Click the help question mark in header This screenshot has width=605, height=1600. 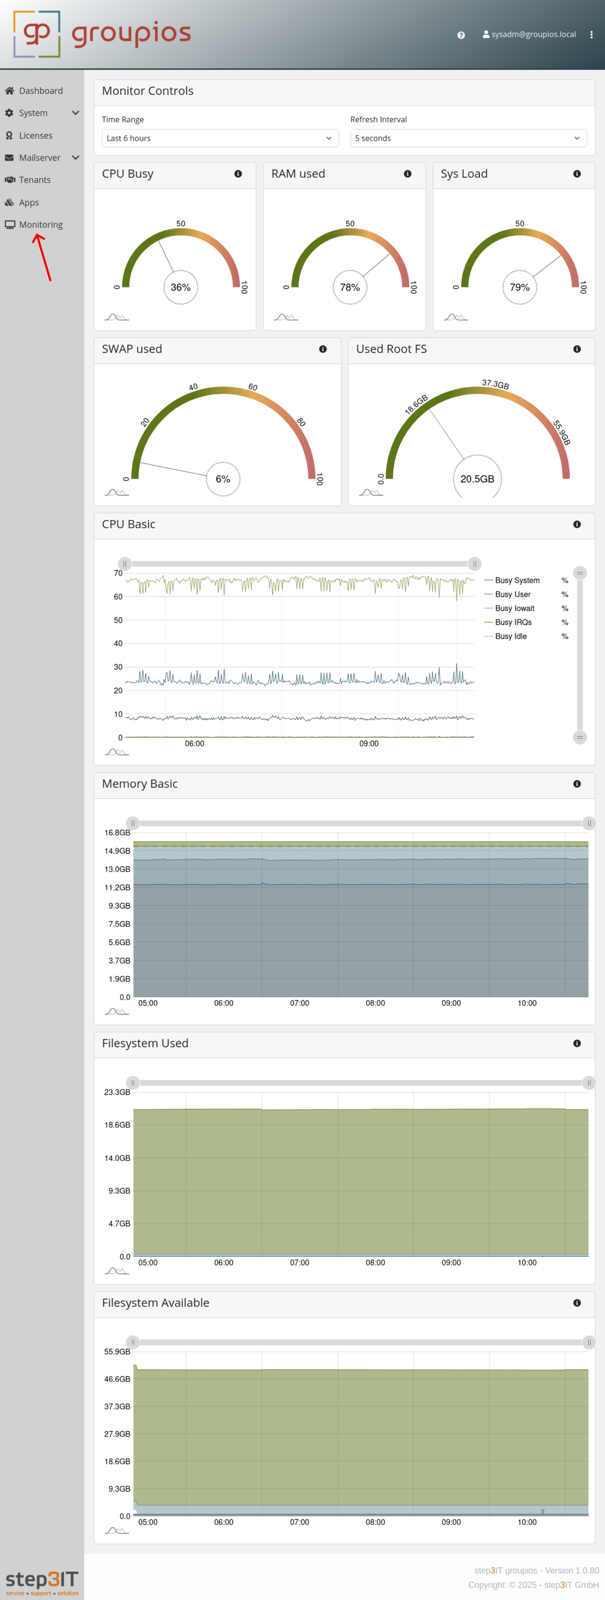(460, 35)
